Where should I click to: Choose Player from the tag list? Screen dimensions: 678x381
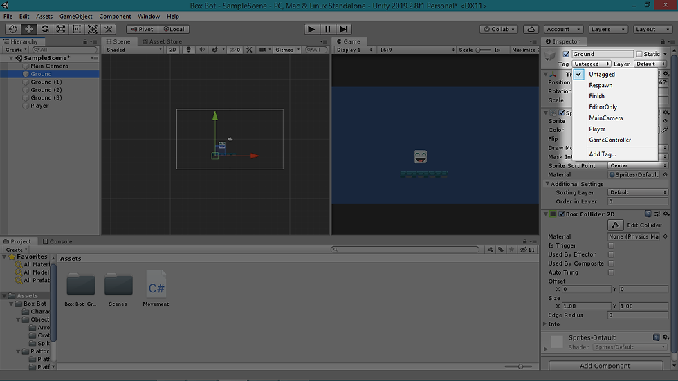[615, 129]
